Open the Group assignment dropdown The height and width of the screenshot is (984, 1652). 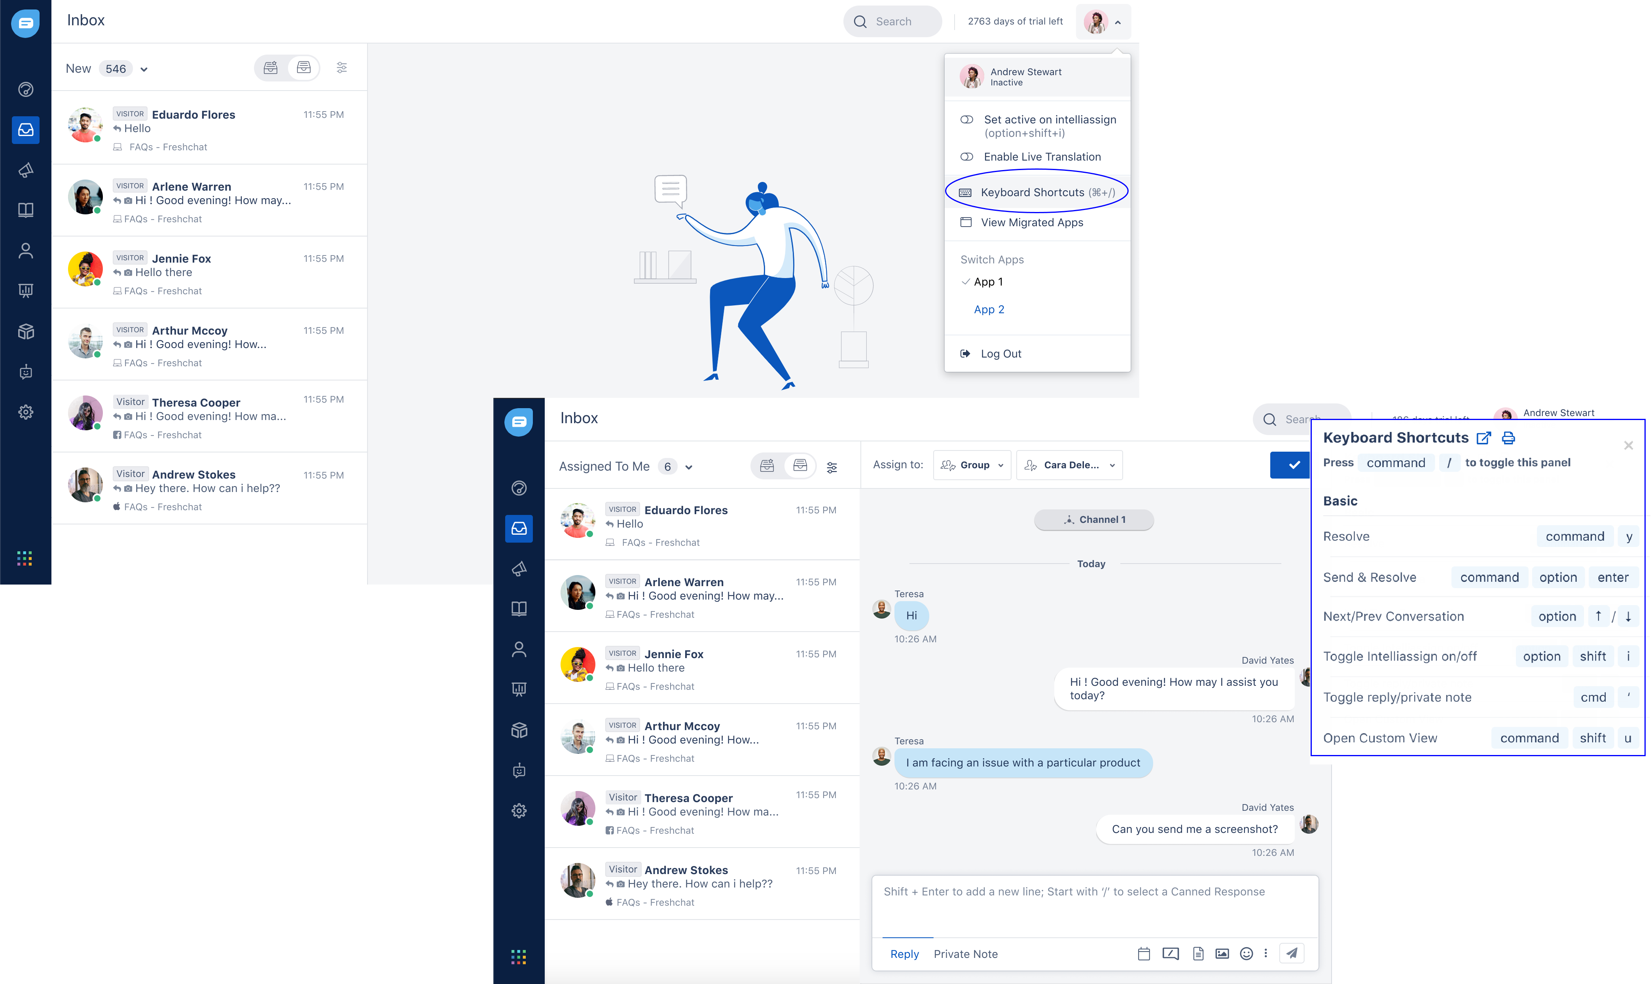pos(972,465)
